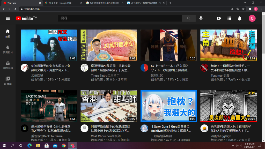Screen dimensions: 265x149
Task: Open channel link Ting's Bistro克里斯丁
Action: pyautogui.click(x=105, y=76)
